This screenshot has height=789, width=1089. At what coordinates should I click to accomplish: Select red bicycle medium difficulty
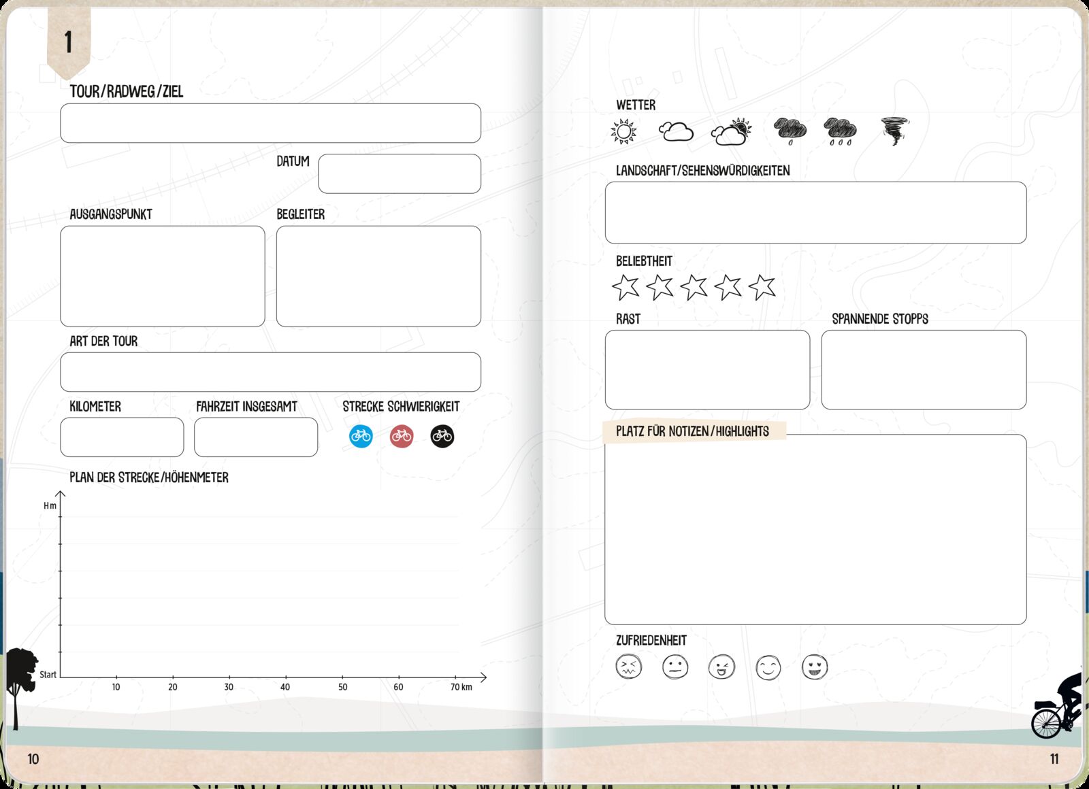click(402, 436)
